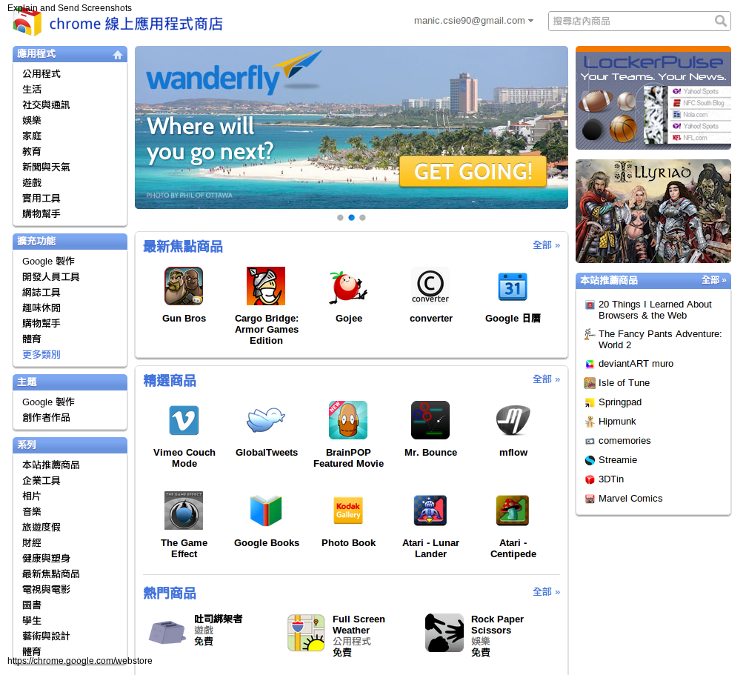746x675 pixels.
Task: Click the toaster icon in popular items
Action: point(167,632)
